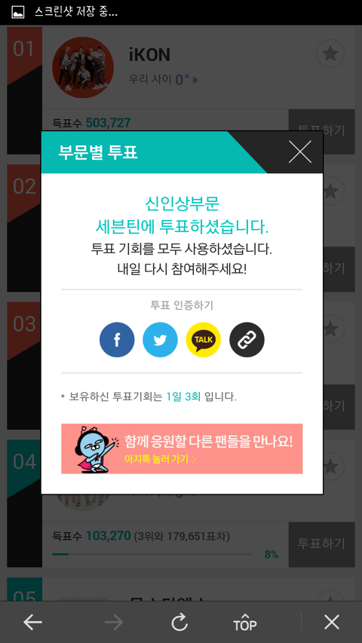
Task: Share vote via KakaoTalk icon
Action: (203, 339)
